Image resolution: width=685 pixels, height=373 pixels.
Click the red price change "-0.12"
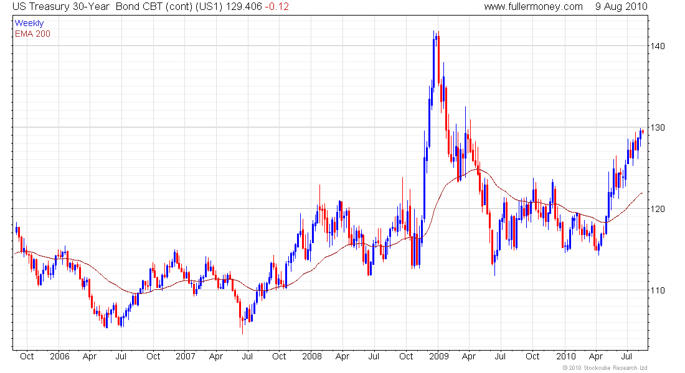pyautogui.click(x=276, y=7)
